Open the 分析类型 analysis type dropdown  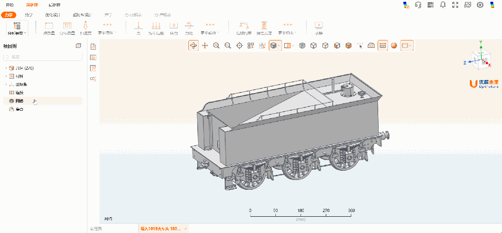17,28
